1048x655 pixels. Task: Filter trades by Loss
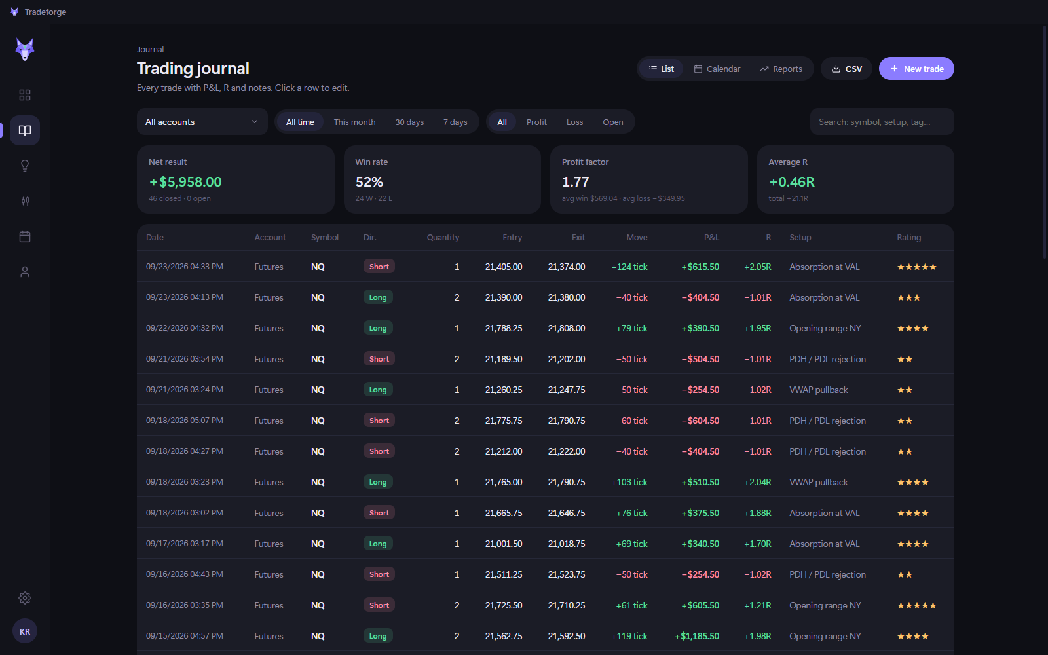point(574,122)
